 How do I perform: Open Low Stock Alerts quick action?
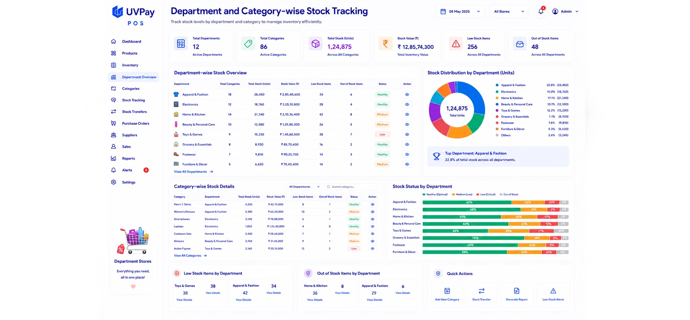[553, 294]
